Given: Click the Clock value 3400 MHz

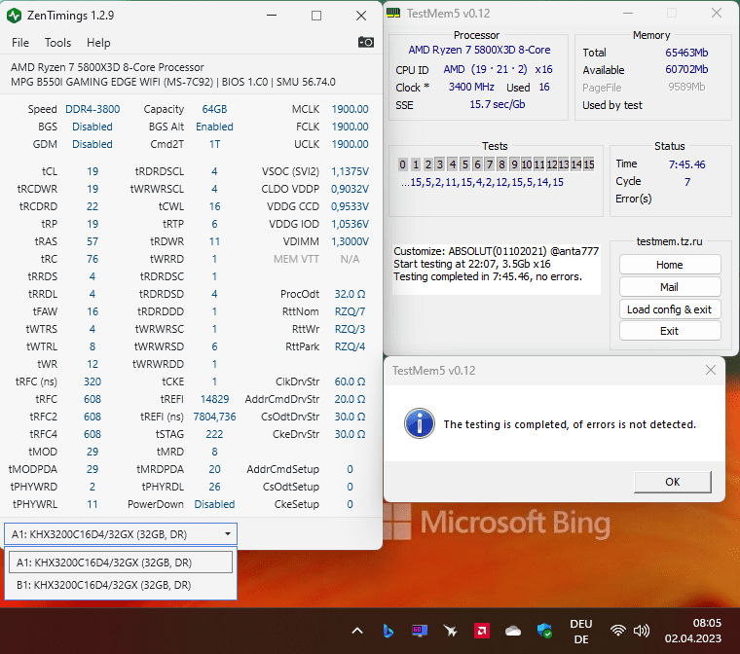Looking at the screenshot, I should pyautogui.click(x=471, y=87).
